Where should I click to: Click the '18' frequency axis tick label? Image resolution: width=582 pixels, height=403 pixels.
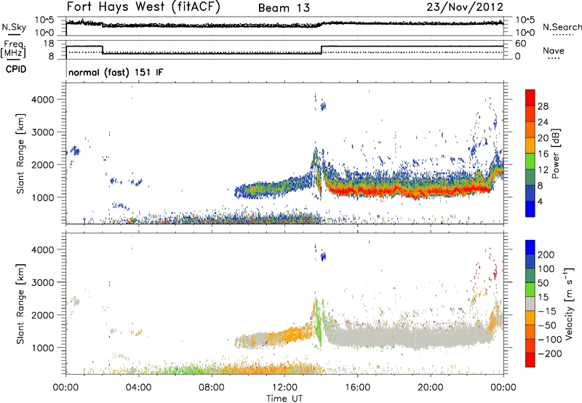[49, 44]
